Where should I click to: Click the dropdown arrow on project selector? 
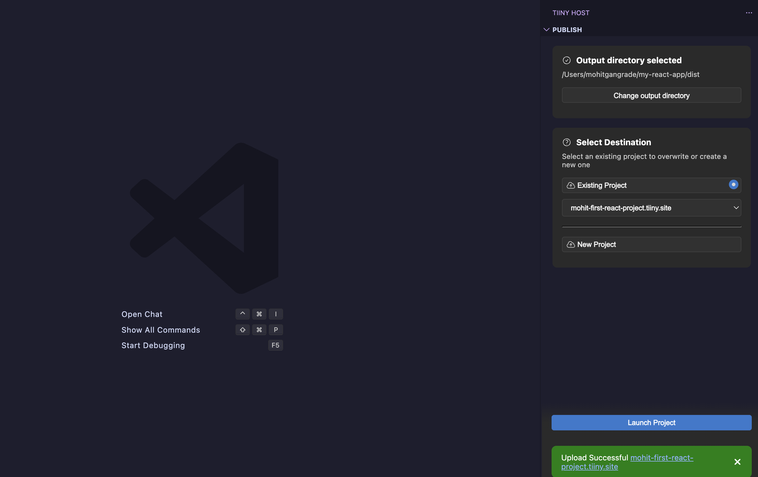pos(736,208)
